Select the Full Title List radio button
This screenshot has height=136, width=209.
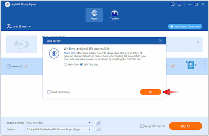coord(81,65)
